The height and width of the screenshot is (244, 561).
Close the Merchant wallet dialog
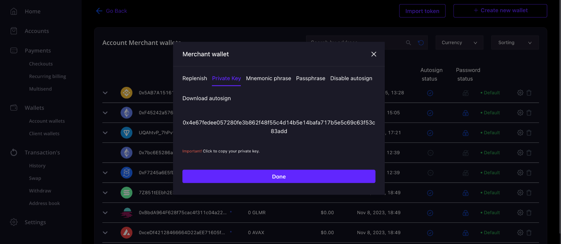pyautogui.click(x=374, y=54)
